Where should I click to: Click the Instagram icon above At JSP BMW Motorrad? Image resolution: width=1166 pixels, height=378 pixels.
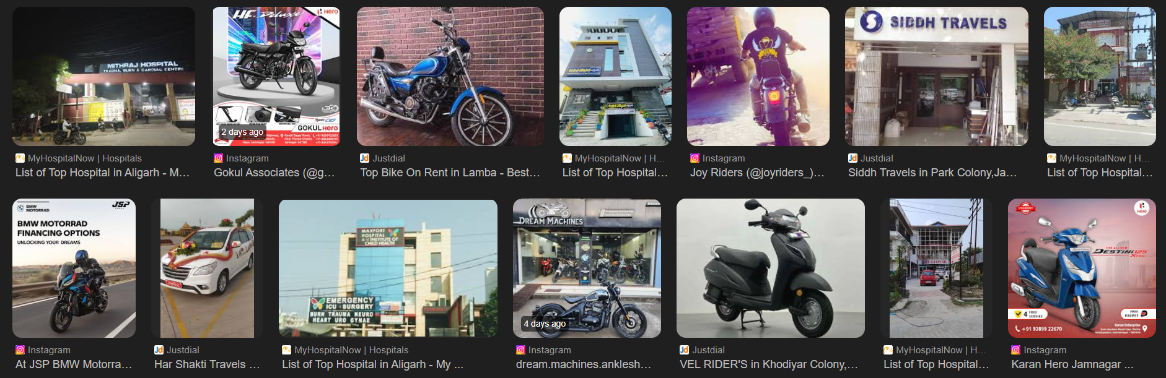click(x=20, y=350)
